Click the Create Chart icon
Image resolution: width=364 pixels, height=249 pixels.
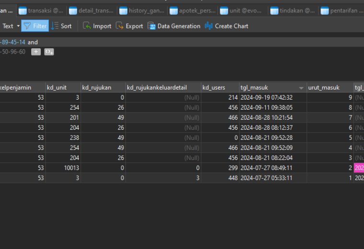point(208,26)
